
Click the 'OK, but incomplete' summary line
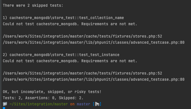coord(52,92)
